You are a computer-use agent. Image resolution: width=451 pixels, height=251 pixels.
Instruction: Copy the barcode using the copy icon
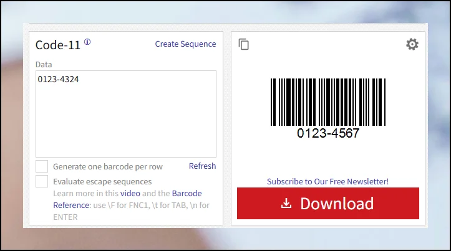244,44
